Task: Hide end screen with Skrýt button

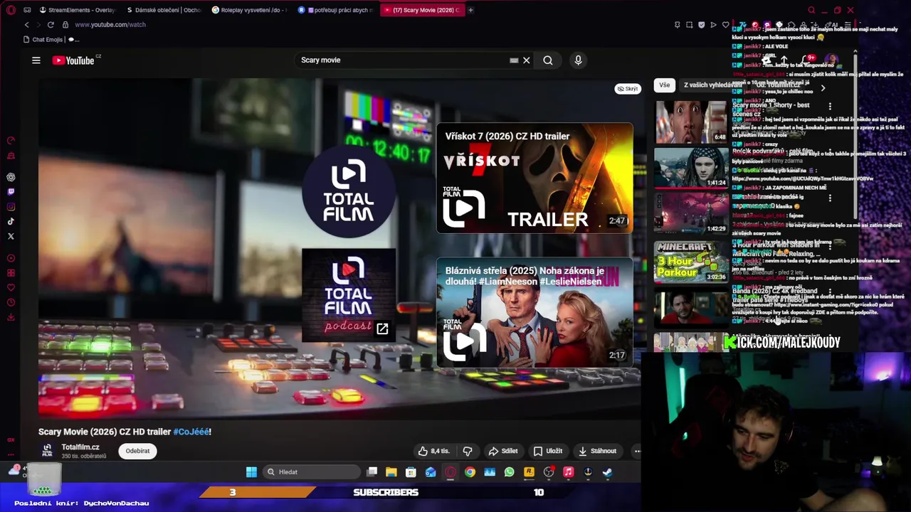Action: [x=628, y=89]
